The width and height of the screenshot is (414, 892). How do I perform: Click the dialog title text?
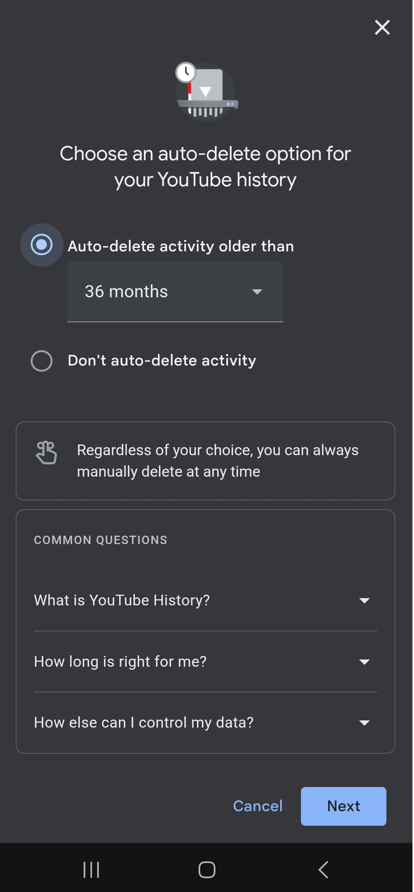pyautogui.click(x=206, y=166)
